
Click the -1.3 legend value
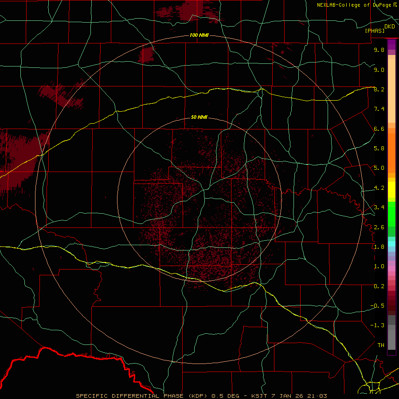[x=377, y=325]
